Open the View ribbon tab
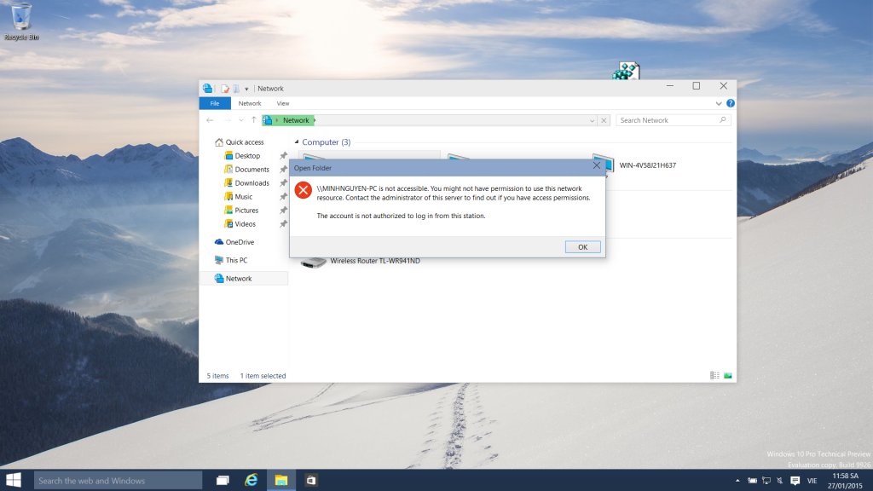 tap(283, 103)
